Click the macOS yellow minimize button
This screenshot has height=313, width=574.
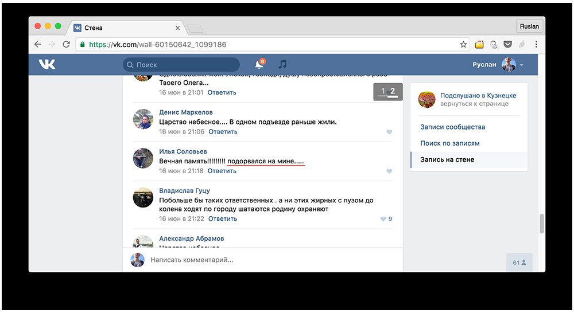(48, 26)
